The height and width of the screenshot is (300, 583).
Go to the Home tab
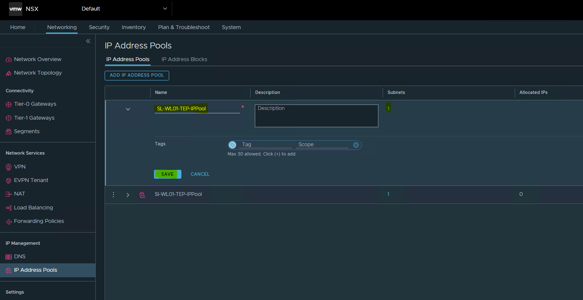(18, 27)
